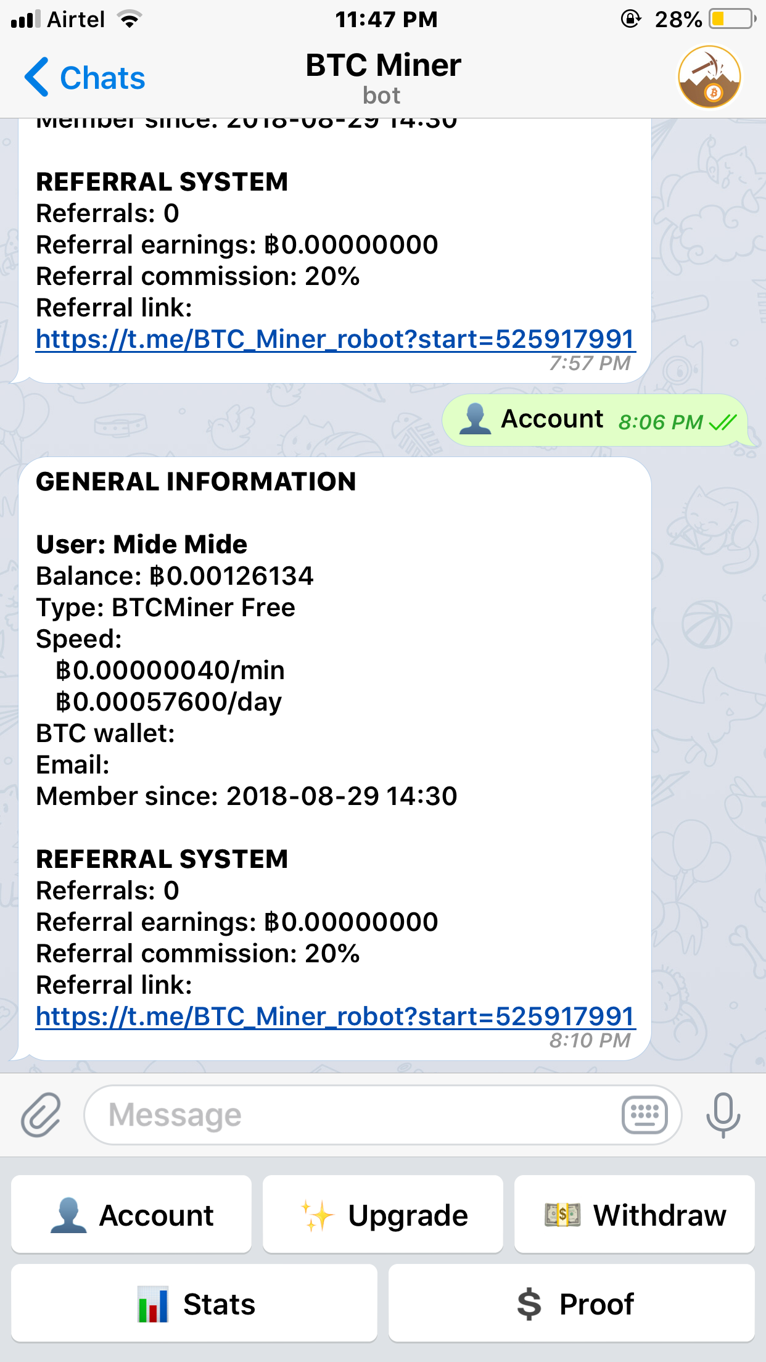This screenshot has width=766, height=1362.
Task: Tap the GENERAL INFORMATION message bubble
Action: click(x=335, y=759)
